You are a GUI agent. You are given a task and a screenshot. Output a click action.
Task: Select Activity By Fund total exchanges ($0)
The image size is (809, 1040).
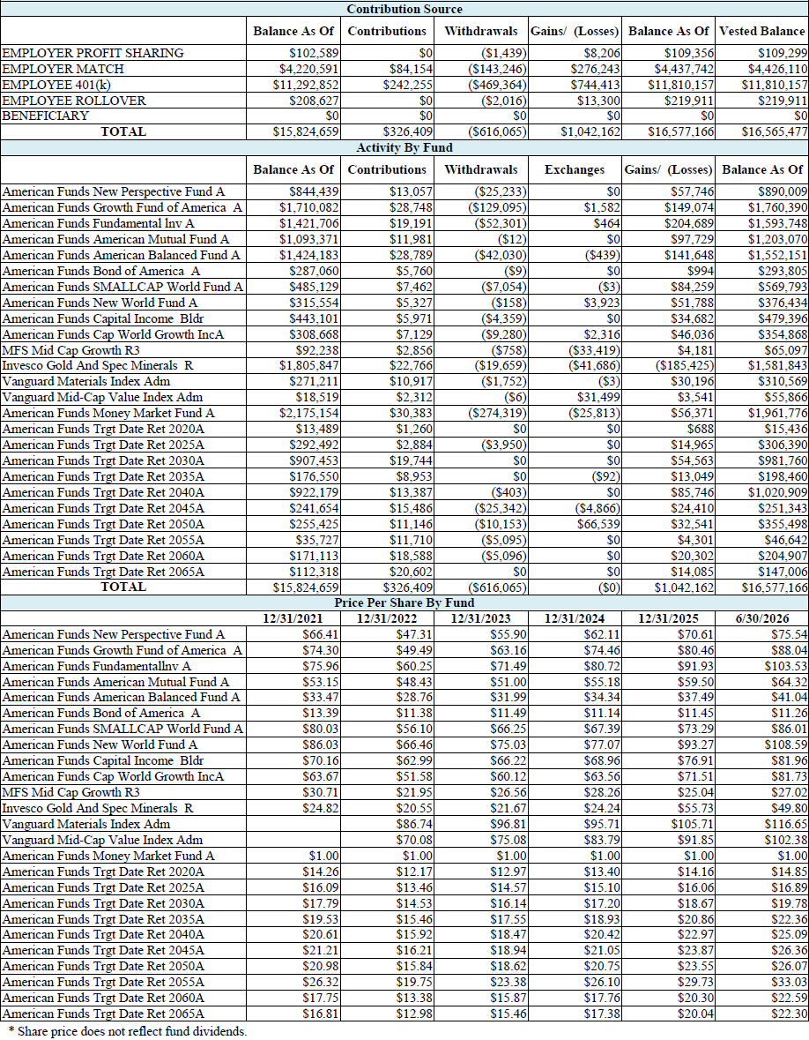tap(610, 587)
